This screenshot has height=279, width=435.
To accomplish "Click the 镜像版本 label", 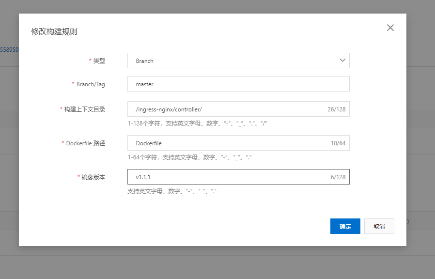I will point(93,177).
